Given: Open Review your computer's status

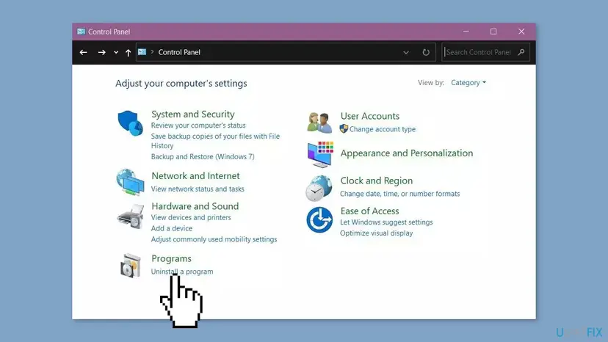Looking at the screenshot, I should [x=198, y=125].
